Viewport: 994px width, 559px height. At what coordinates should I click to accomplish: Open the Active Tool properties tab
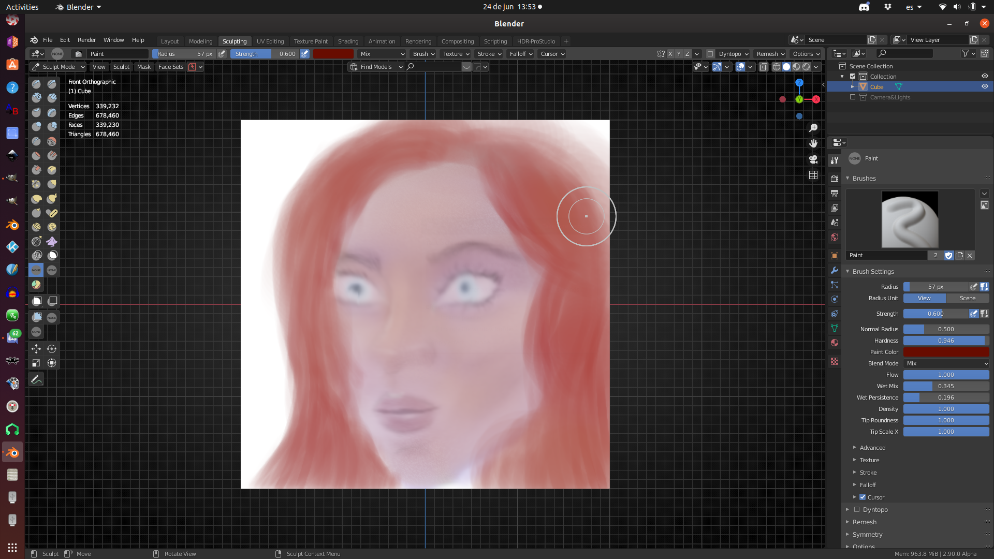(835, 160)
